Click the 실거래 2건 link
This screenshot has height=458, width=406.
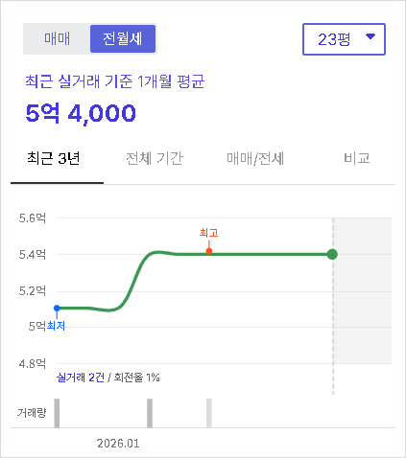tap(81, 378)
